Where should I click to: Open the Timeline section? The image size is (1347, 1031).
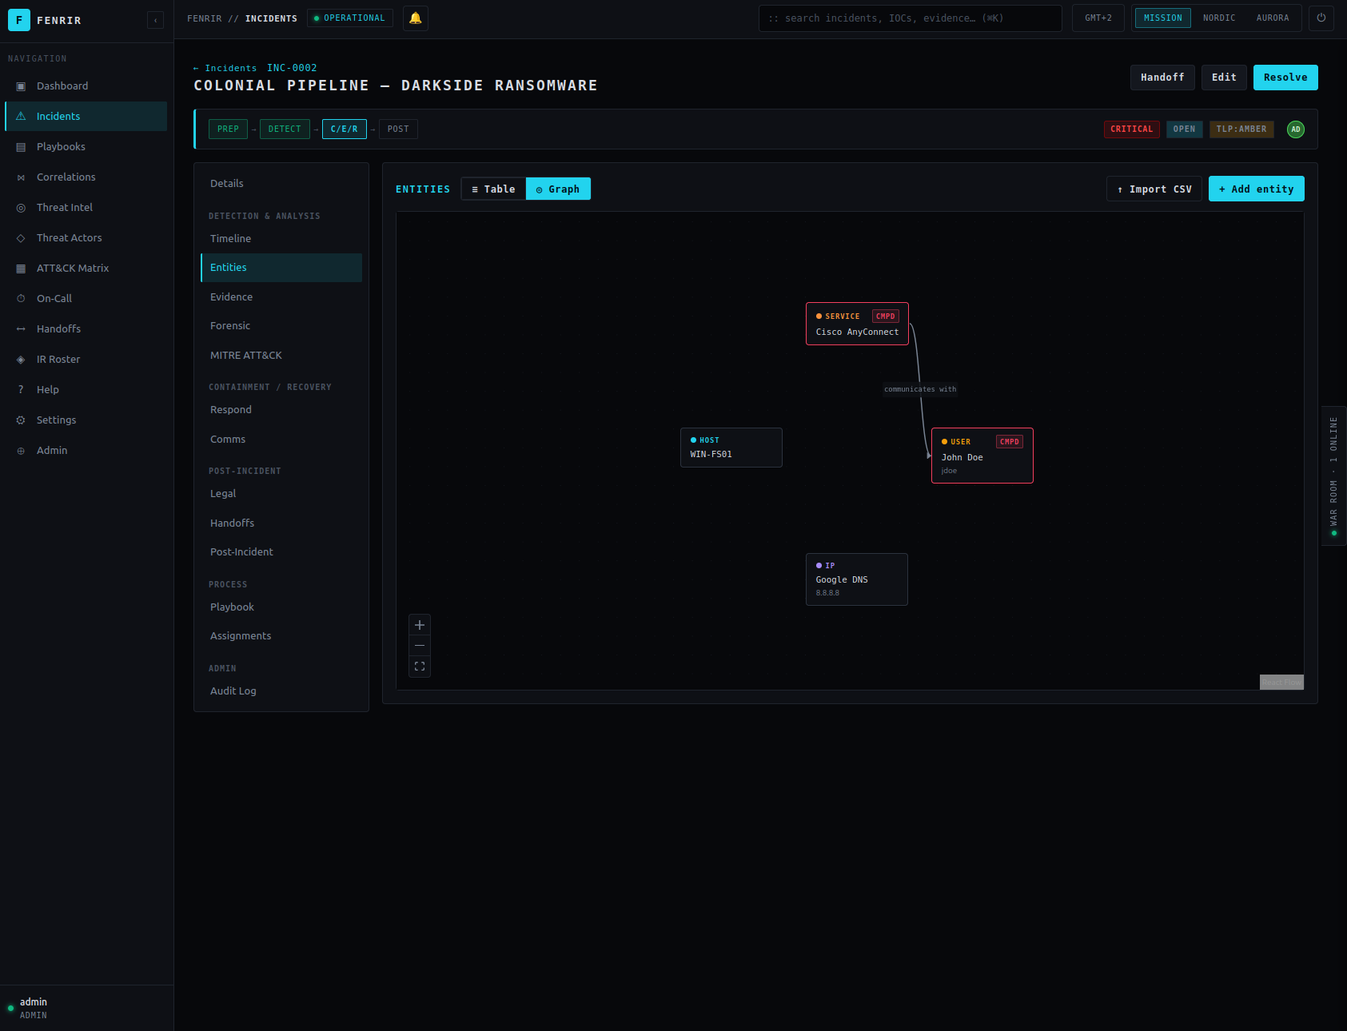(x=281, y=239)
